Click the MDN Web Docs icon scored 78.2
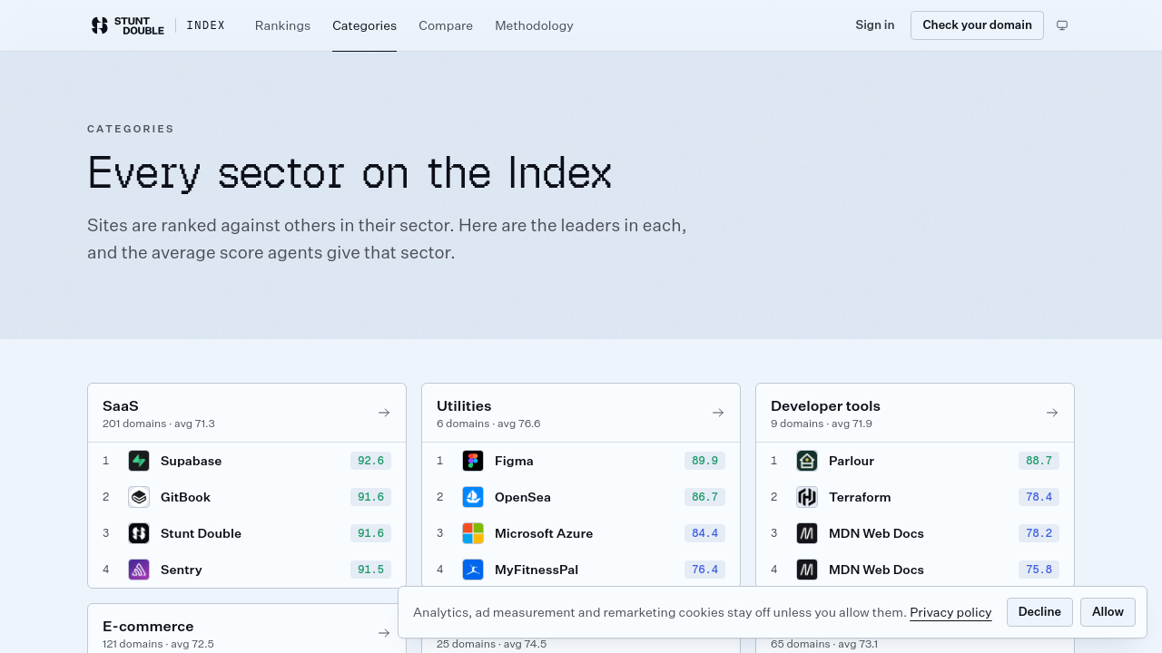The image size is (1162, 653). (807, 533)
